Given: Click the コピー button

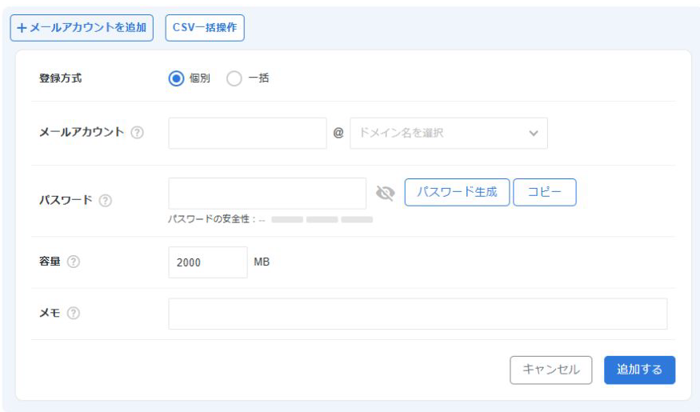Looking at the screenshot, I should coord(545,192).
